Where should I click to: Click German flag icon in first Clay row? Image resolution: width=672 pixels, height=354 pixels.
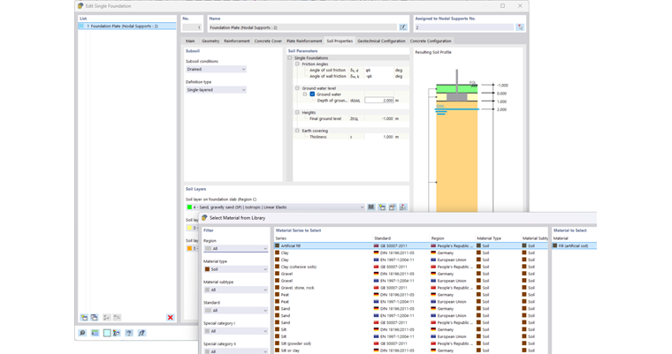pos(377,253)
